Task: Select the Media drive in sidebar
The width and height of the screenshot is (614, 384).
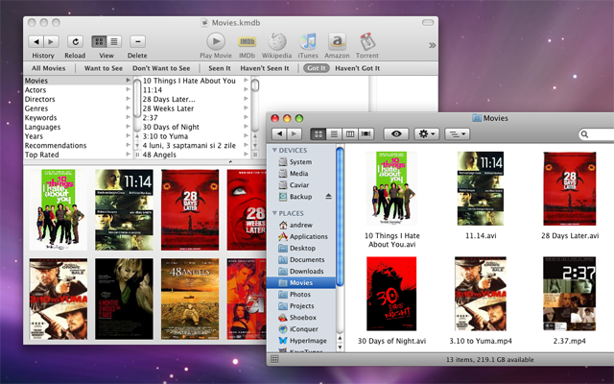Action: pos(300,173)
